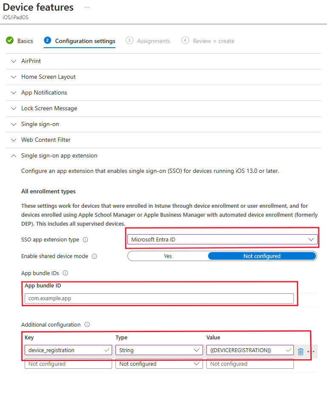Set Enable shared device mode to Yes
This screenshot has height=393, width=327.
[168, 256]
